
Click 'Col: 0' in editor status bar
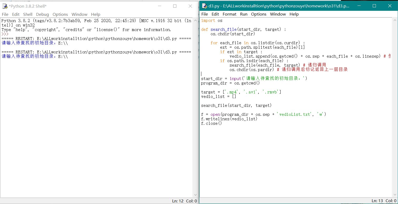pyautogui.click(x=391, y=201)
